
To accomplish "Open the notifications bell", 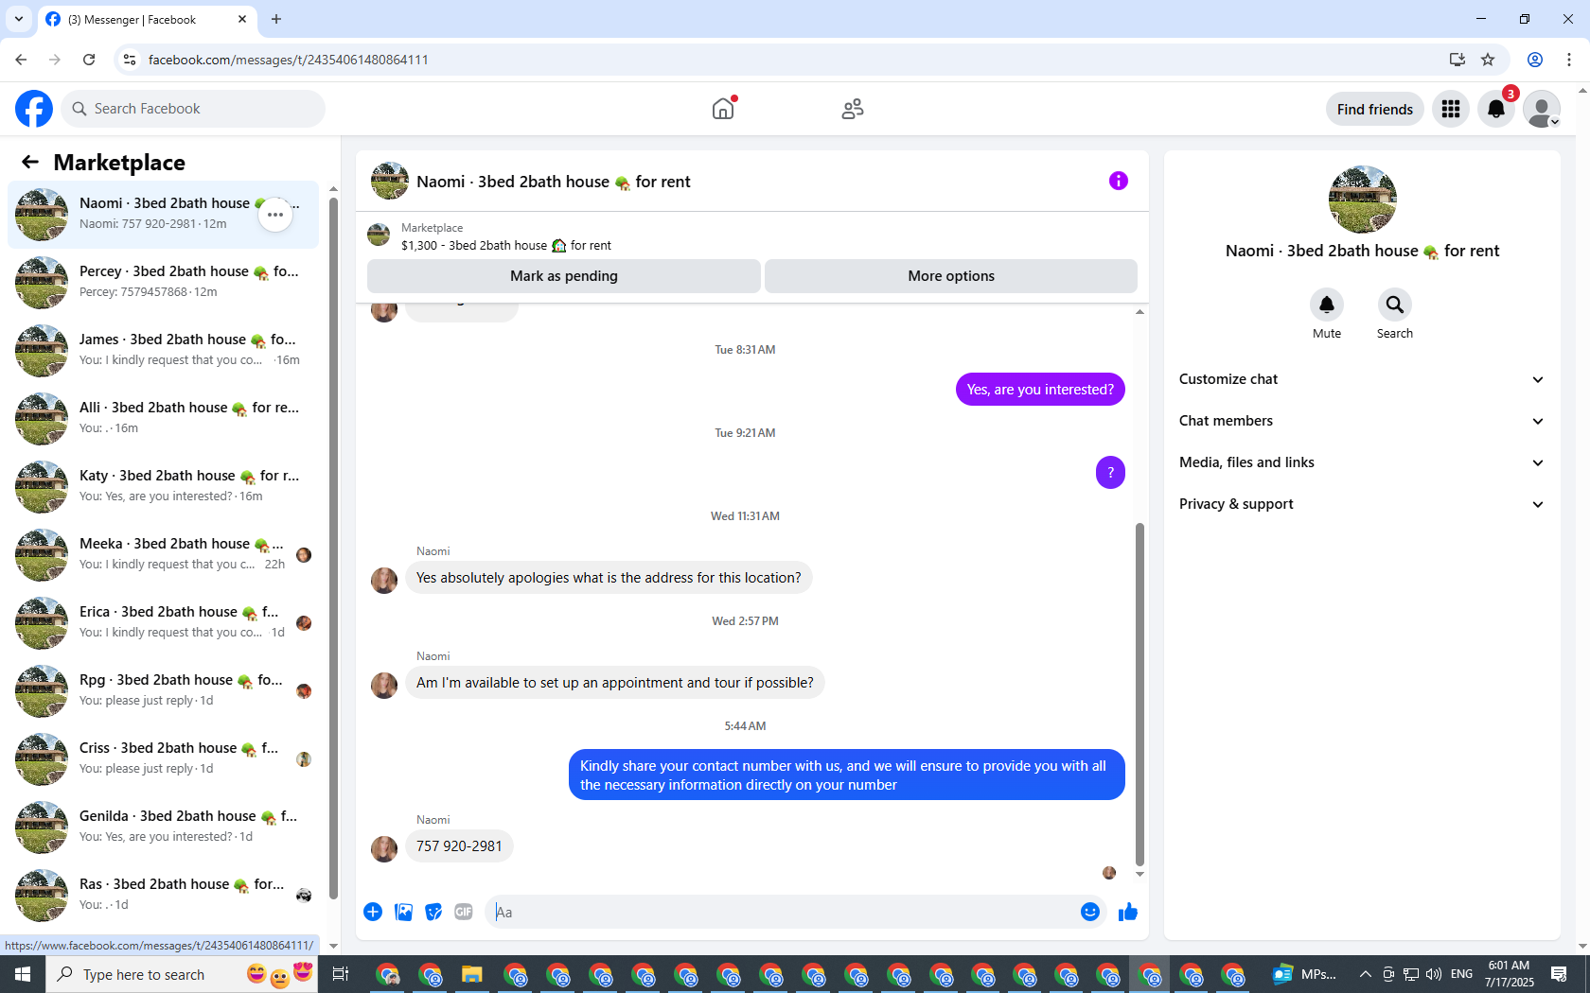I will (x=1496, y=109).
